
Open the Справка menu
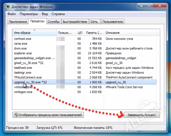58,14
